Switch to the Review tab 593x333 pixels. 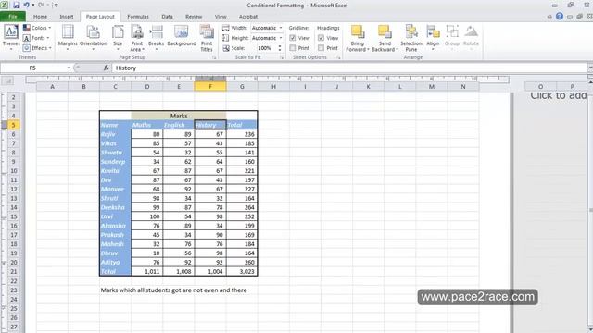click(x=194, y=17)
